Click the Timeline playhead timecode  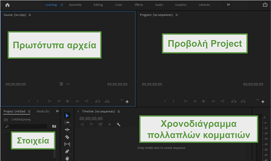click(x=91, y=118)
